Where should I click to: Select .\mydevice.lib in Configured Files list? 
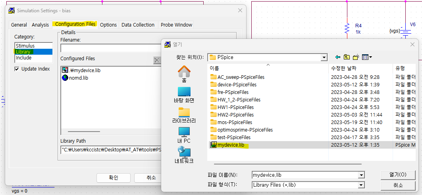point(81,70)
